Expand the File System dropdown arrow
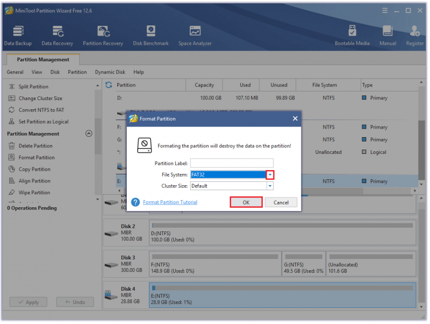430x324 pixels. (270, 175)
